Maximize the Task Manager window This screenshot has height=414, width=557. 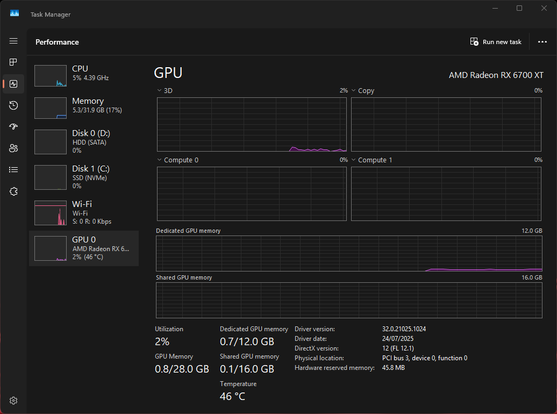coord(519,8)
